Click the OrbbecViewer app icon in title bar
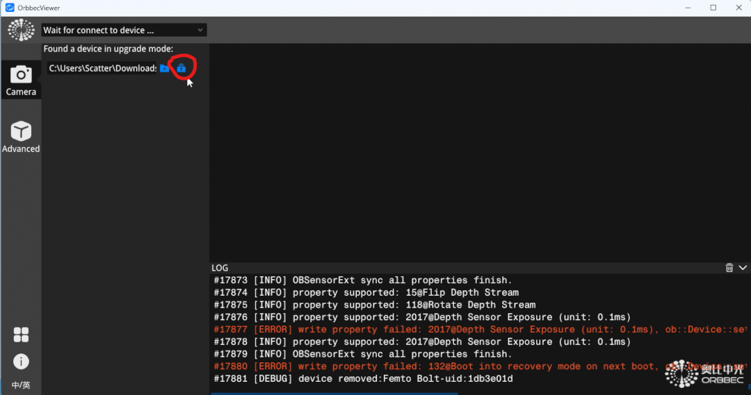The width and height of the screenshot is (751, 395). [x=10, y=8]
